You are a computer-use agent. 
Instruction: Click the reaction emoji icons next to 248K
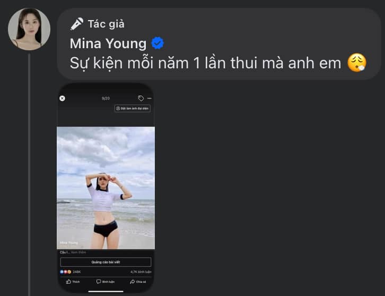pyautogui.click(x=65, y=272)
